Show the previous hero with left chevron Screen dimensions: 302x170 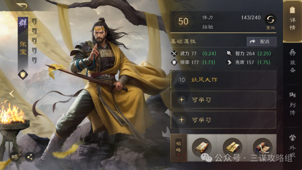click(x=12, y=94)
